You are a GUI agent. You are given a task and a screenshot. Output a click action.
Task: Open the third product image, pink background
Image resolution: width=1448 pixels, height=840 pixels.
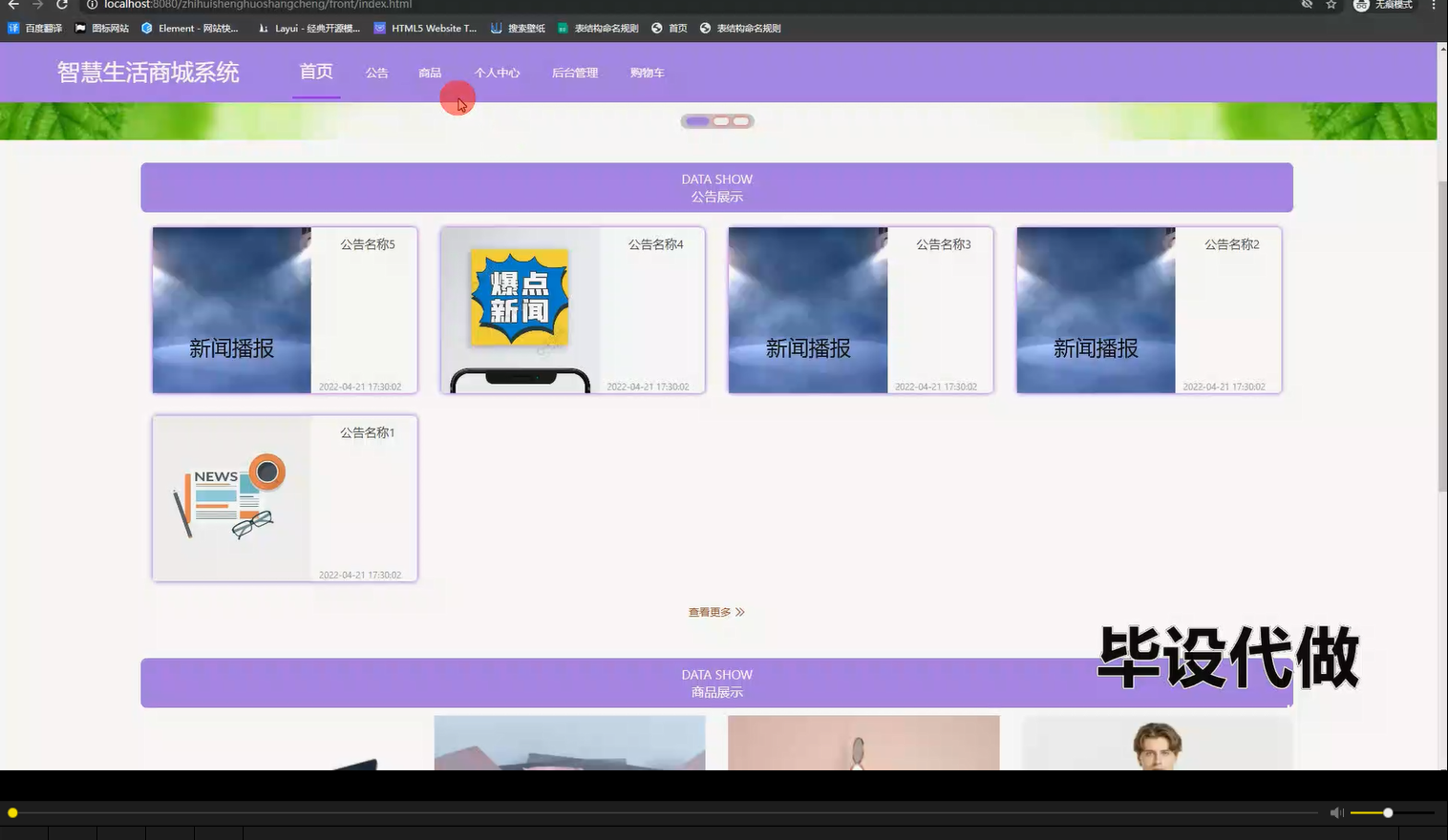click(863, 744)
